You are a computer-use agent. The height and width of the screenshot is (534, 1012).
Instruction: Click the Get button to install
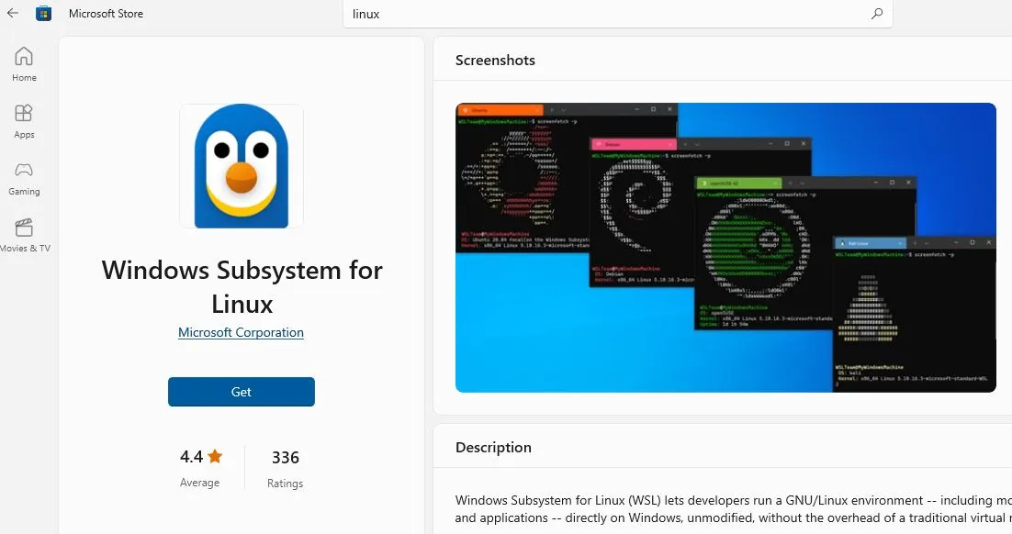click(x=242, y=392)
